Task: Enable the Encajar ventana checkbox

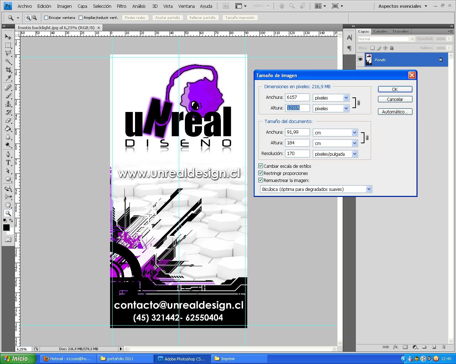Action: pos(46,17)
